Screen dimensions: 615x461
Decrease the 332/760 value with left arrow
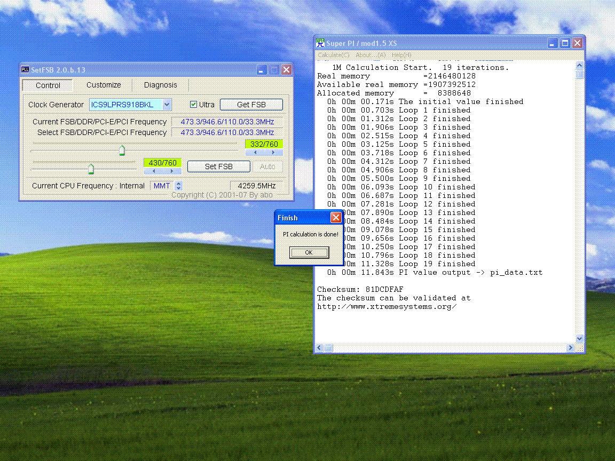pos(255,153)
